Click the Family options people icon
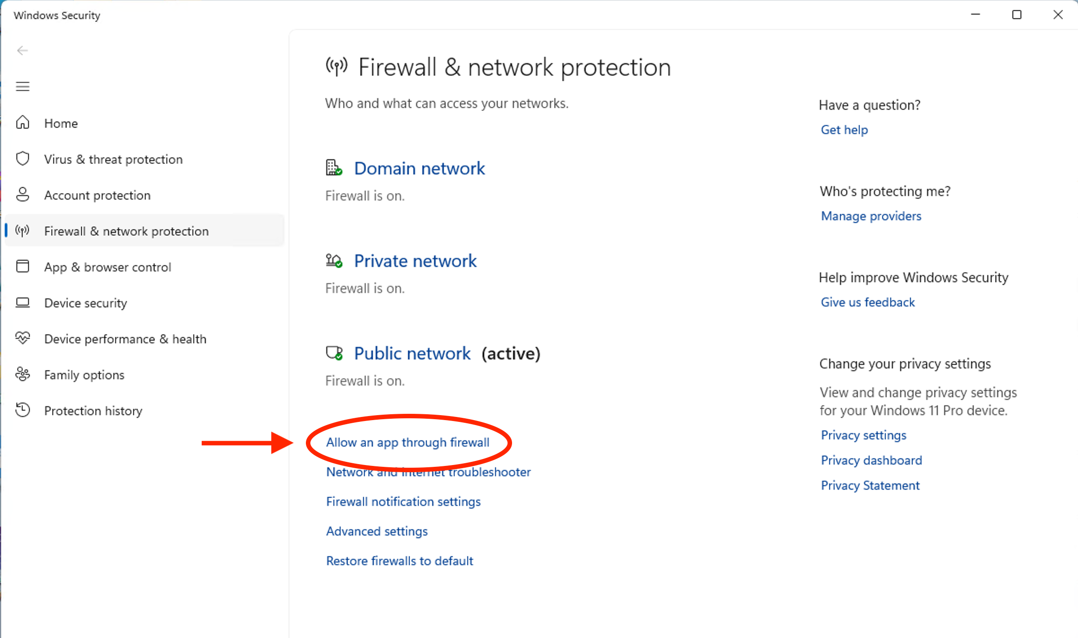 (22, 374)
